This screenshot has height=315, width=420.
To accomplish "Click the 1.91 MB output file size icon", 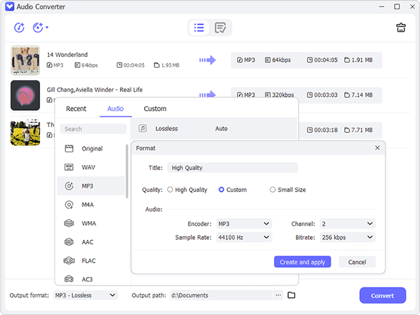I will 347,60.
